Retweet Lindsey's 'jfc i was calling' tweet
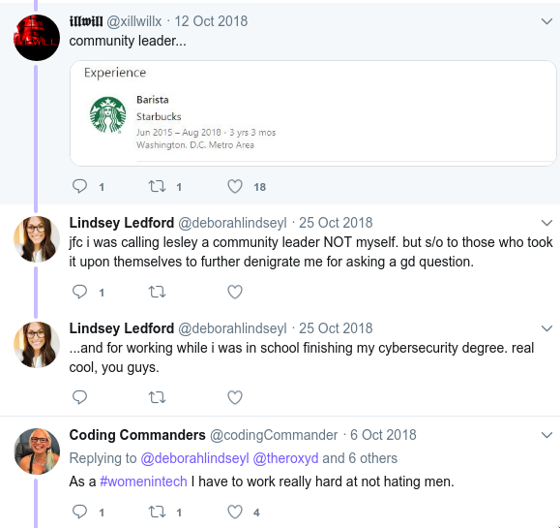This screenshot has width=560, height=528. (157, 292)
